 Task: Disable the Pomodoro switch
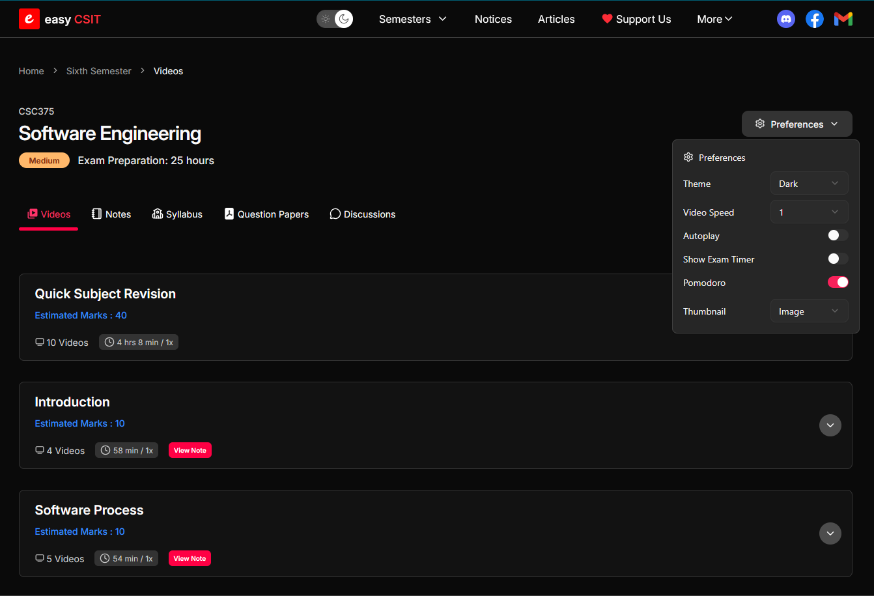coord(838,282)
